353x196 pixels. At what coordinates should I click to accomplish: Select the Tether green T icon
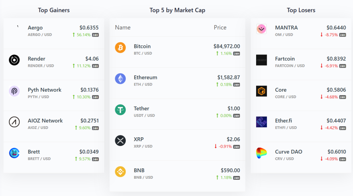coord(120,110)
